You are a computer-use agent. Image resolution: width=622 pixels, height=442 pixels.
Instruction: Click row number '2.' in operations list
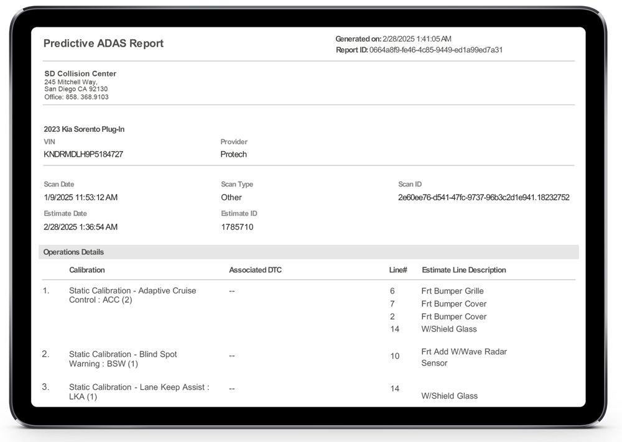point(45,354)
